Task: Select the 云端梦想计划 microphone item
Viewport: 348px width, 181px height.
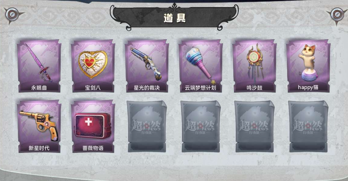Action: click(200, 66)
